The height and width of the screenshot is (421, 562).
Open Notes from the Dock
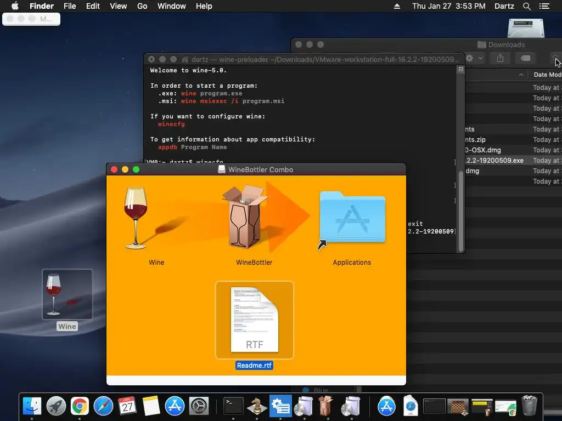[x=151, y=406]
